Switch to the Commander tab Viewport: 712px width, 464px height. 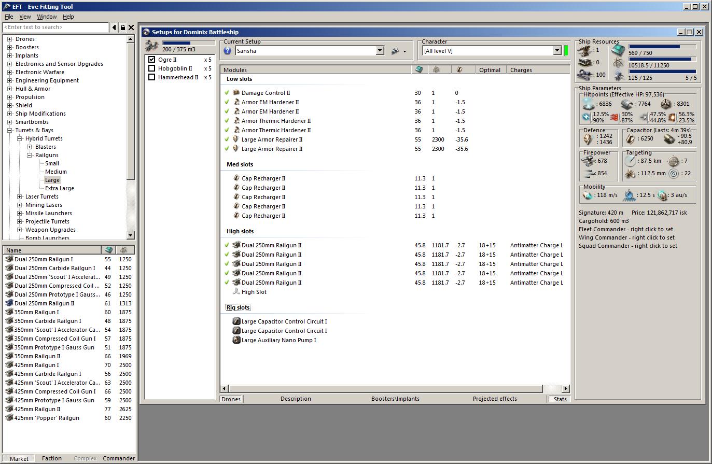[119, 458]
